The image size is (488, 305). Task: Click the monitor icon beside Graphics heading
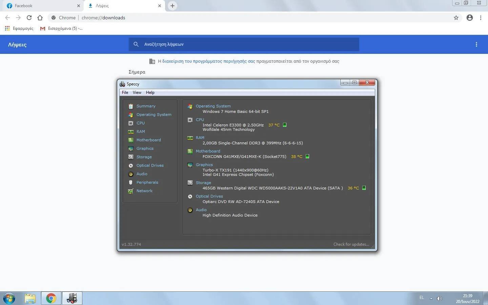click(190, 165)
